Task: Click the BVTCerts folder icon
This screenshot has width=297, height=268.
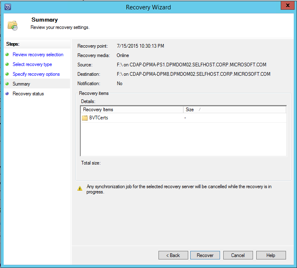Action: coord(85,118)
